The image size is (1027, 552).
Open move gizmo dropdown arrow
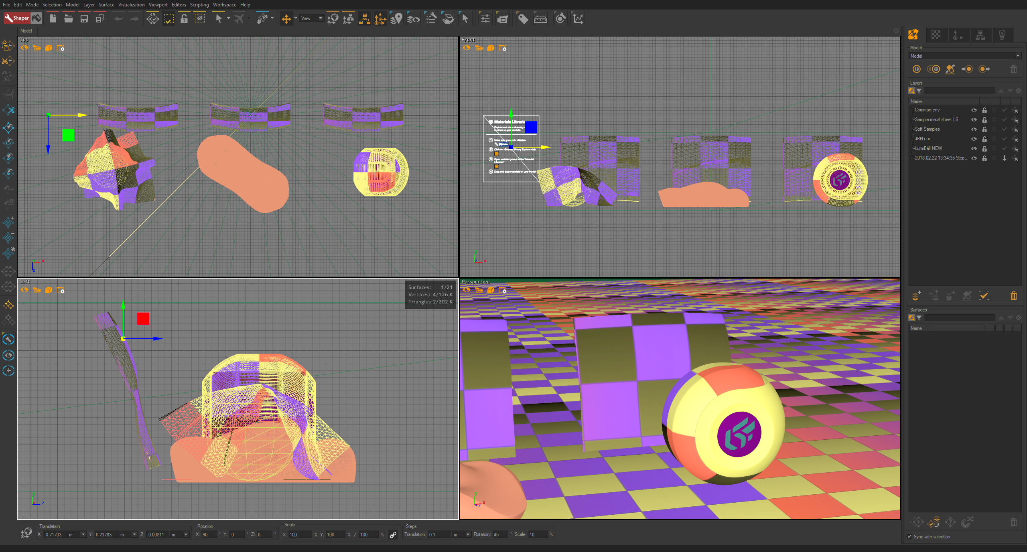(x=296, y=18)
